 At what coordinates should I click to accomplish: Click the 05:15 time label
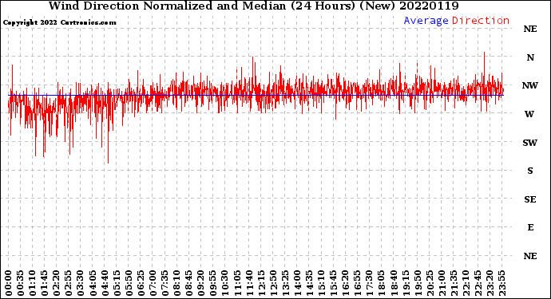[x=117, y=283]
